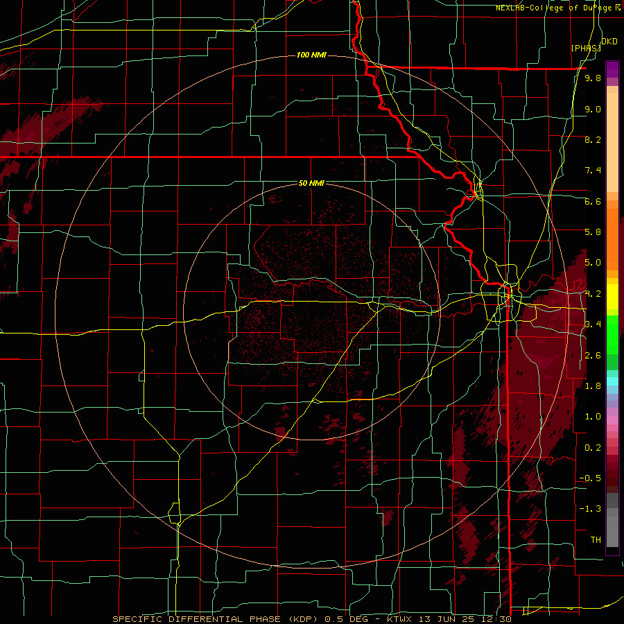Image resolution: width=624 pixels, height=624 pixels.
Task: Pick the purple segment atop the color bar
Action: [612, 69]
